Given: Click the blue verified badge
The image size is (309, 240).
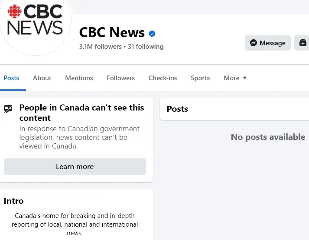Looking at the screenshot, I should 152,34.
